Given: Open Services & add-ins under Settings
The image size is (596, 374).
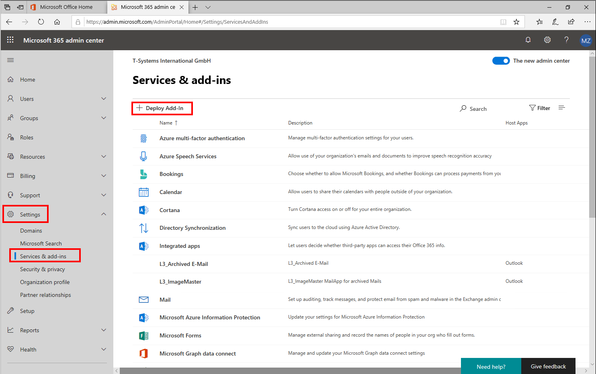Looking at the screenshot, I should tap(43, 256).
